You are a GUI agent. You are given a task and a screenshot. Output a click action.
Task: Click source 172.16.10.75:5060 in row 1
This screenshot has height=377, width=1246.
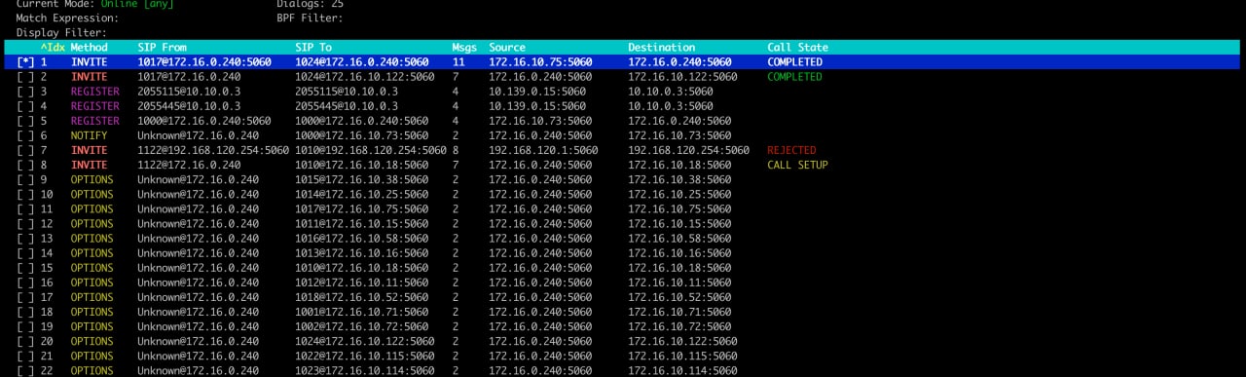pos(540,62)
